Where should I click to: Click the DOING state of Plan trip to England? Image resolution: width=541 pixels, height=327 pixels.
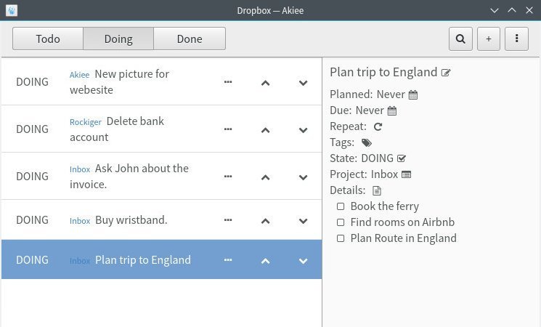(x=32, y=260)
